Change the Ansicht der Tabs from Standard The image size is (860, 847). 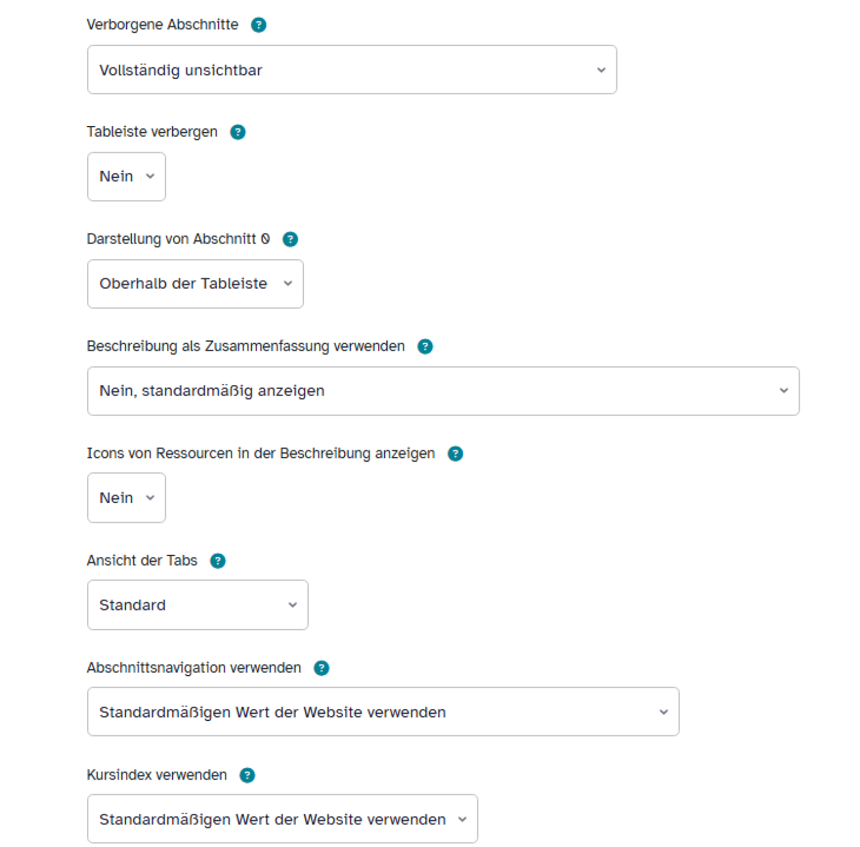click(197, 604)
